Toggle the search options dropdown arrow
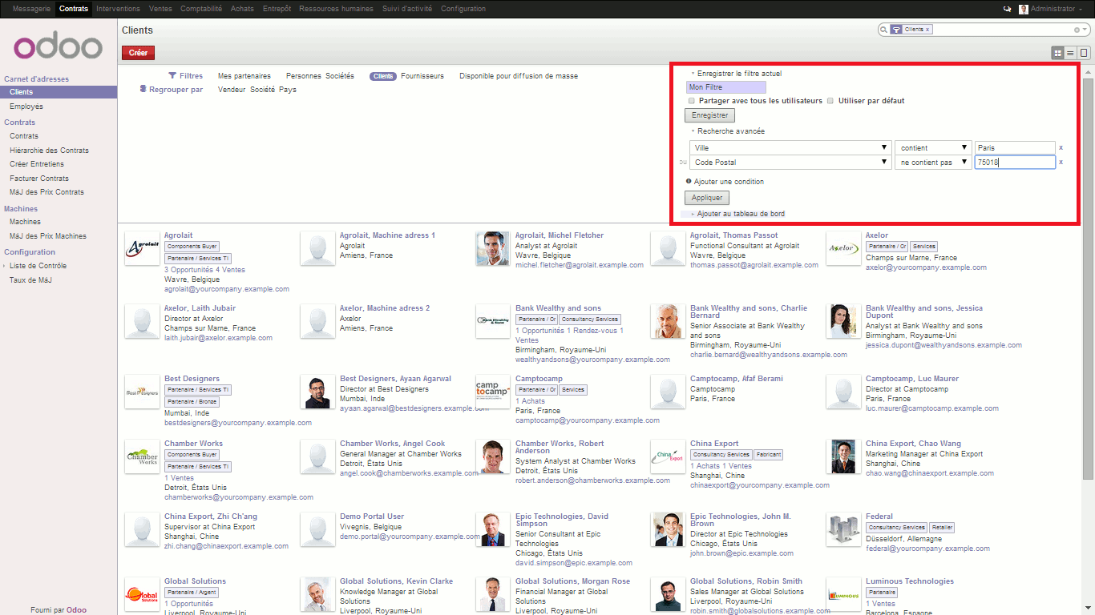 tap(1086, 30)
